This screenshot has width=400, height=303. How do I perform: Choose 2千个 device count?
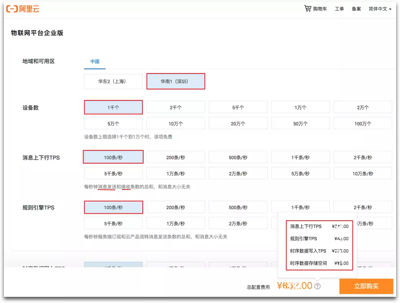click(x=175, y=107)
